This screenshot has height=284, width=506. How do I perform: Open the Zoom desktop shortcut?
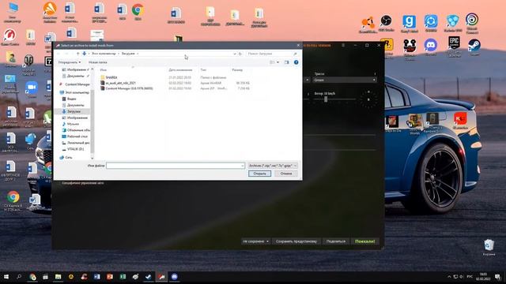click(x=32, y=90)
